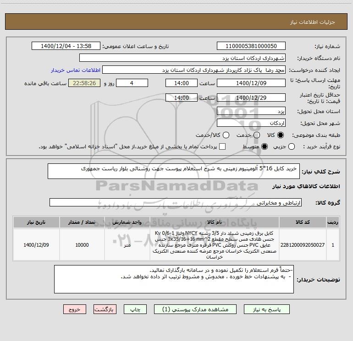Click the نام کالا column header

[215, 222]
